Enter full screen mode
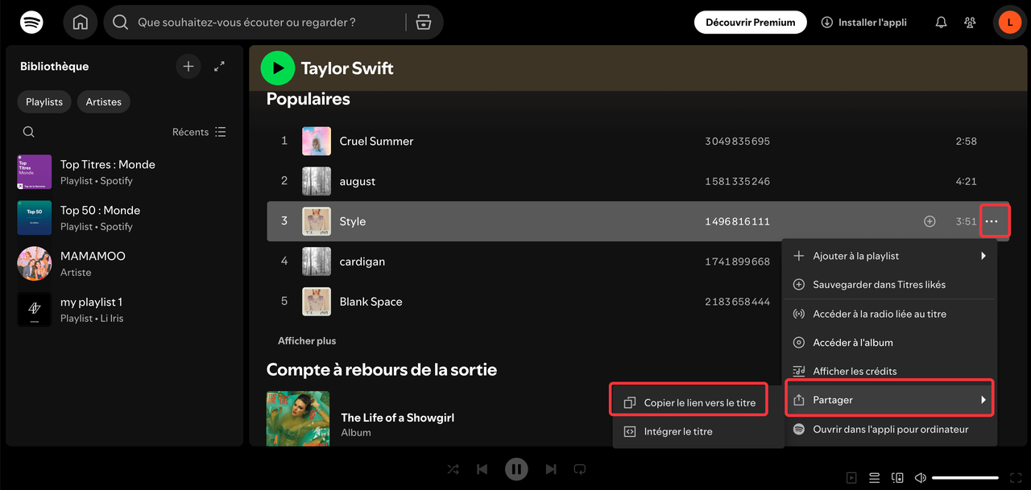The height and width of the screenshot is (490, 1031). click(x=1016, y=478)
